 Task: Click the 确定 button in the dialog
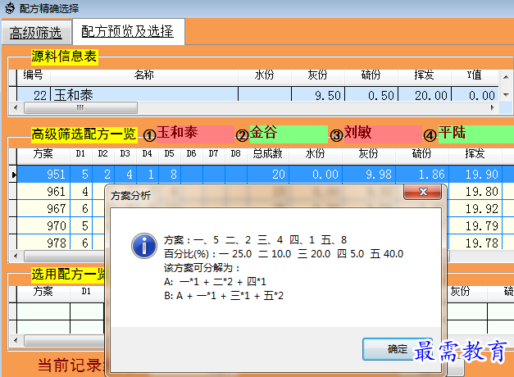click(x=398, y=349)
